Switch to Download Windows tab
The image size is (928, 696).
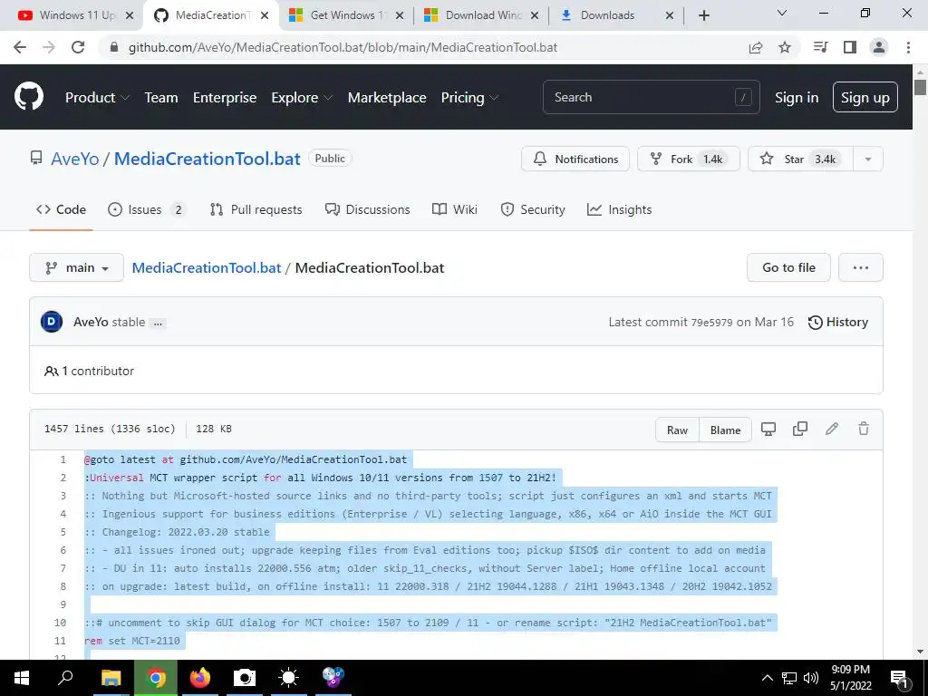[480, 15]
